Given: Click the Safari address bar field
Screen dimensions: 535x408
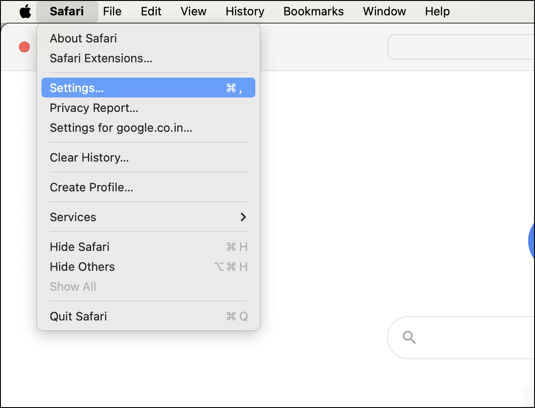Looking at the screenshot, I should pos(461,47).
